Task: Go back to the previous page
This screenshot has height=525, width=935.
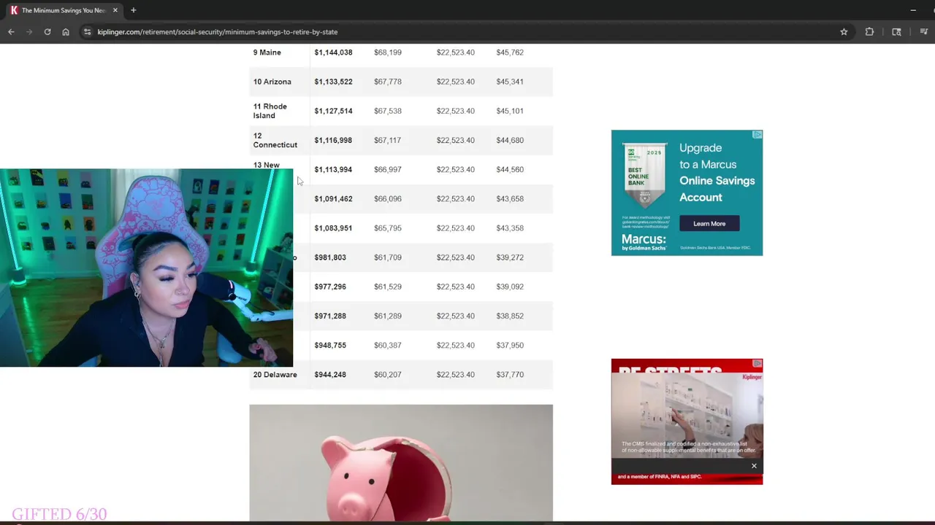Action: pyautogui.click(x=11, y=32)
